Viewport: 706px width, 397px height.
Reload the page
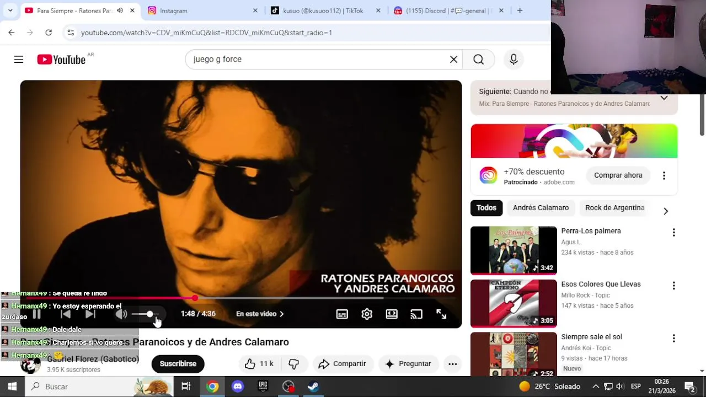click(49, 33)
